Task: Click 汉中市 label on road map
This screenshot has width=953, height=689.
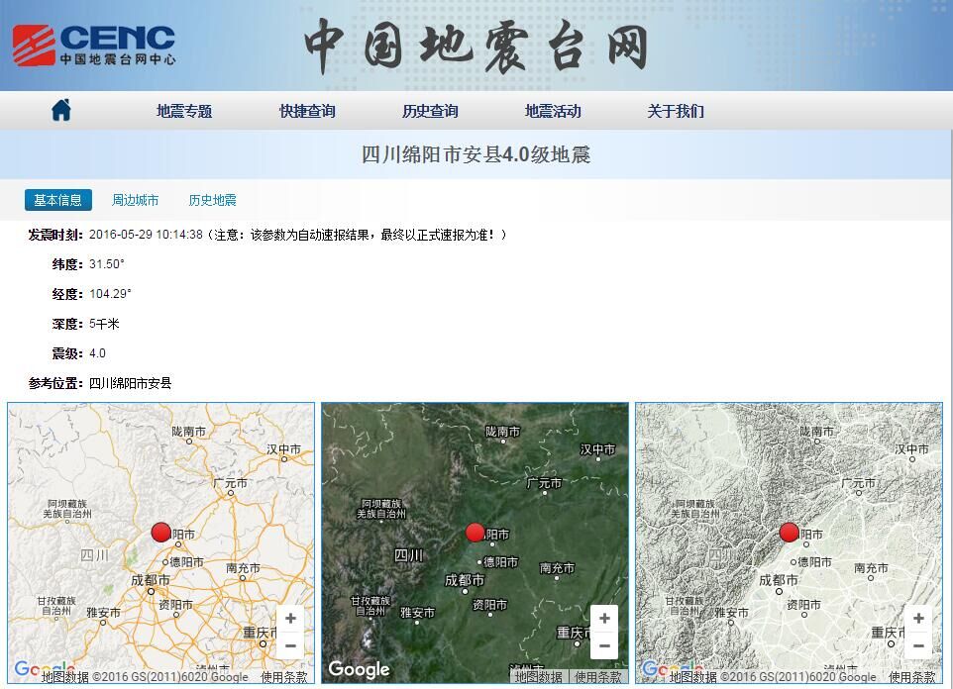Action: tap(284, 449)
